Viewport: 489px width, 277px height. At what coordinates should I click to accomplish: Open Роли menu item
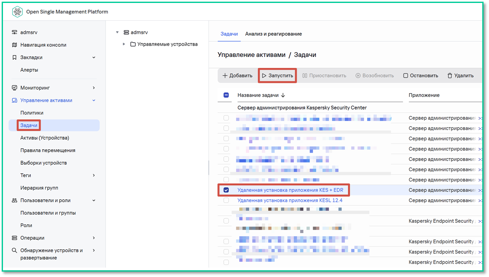click(26, 225)
